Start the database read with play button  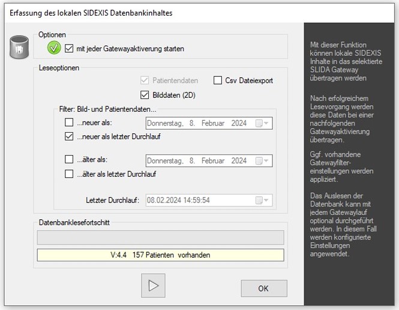(152, 286)
